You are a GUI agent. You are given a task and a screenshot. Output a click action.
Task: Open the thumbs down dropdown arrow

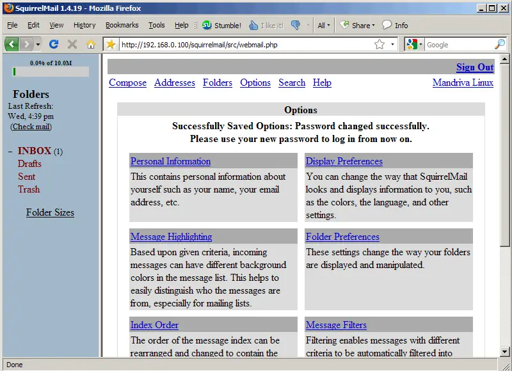point(308,25)
